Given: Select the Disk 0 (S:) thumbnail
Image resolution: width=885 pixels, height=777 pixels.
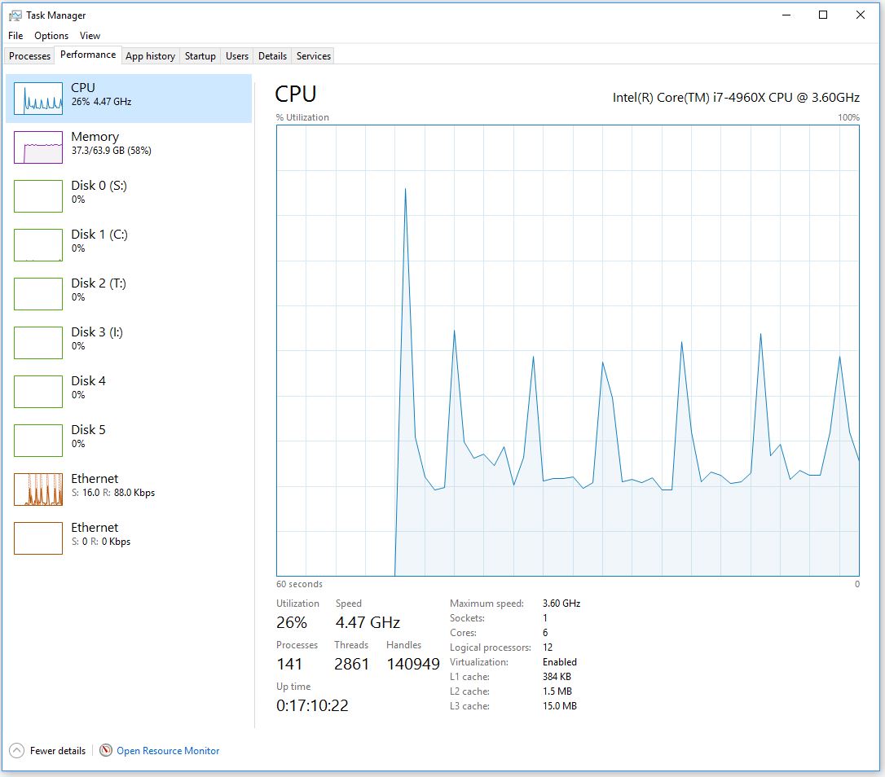Looking at the screenshot, I should 38,196.
